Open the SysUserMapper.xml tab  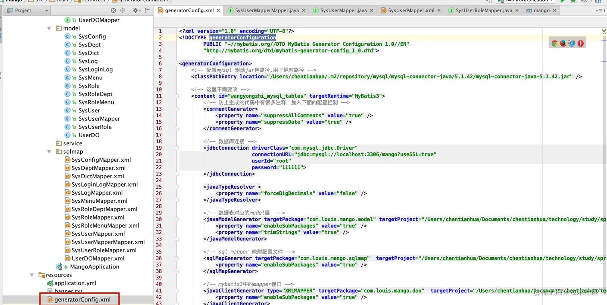coord(410,10)
